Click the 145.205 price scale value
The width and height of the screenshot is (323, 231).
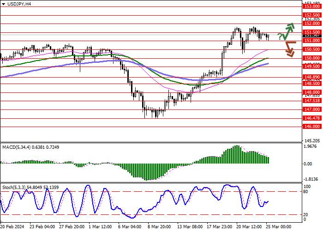[312, 141]
